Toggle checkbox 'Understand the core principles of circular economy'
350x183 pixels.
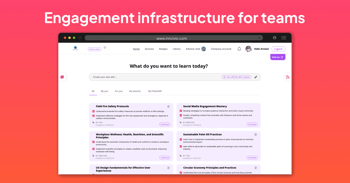(181, 173)
